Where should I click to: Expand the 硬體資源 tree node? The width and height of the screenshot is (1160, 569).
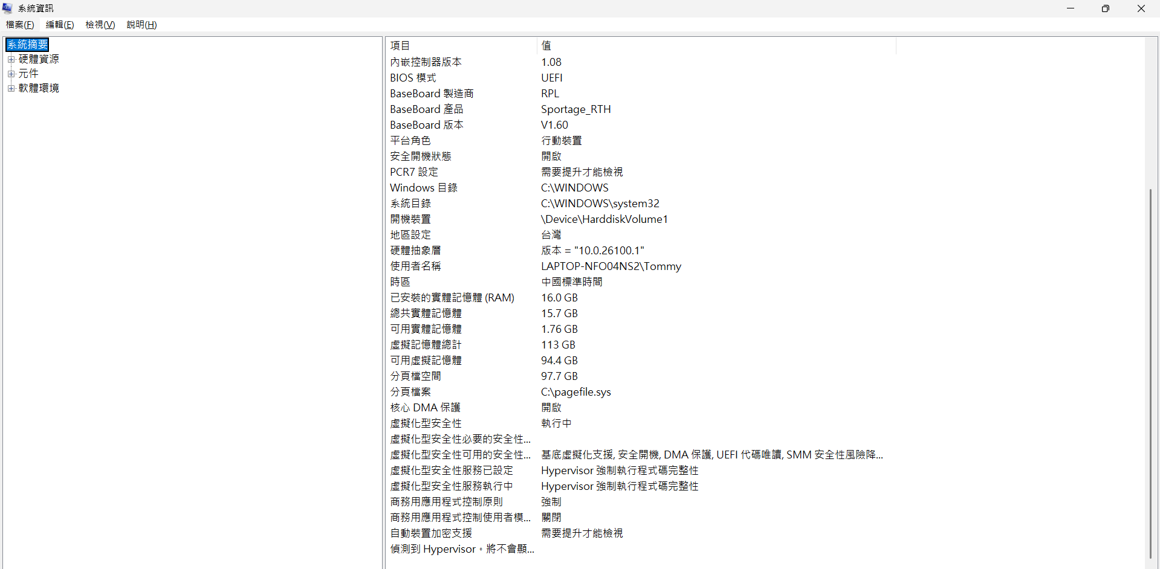click(x=11, y=59)
